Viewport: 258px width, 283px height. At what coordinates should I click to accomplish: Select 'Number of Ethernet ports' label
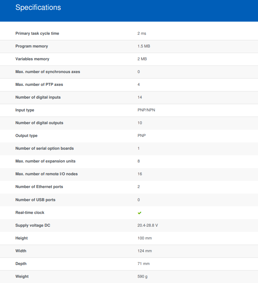click(39, 187)
